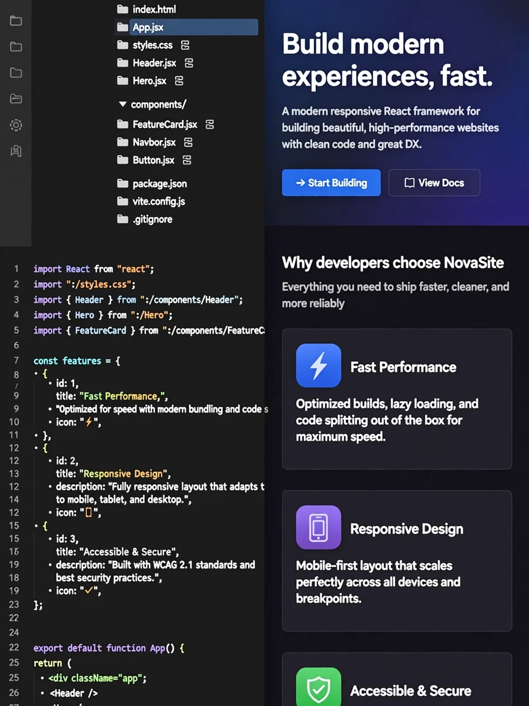Click the green shield icon for Accessible & Secure
This screenshot has width=529, height=706.
coord(319,687)
